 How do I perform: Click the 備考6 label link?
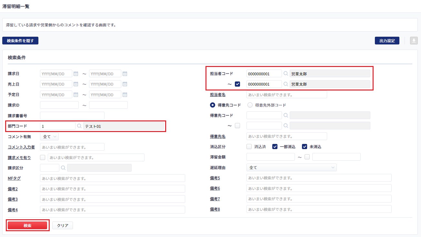pos(215,188)
